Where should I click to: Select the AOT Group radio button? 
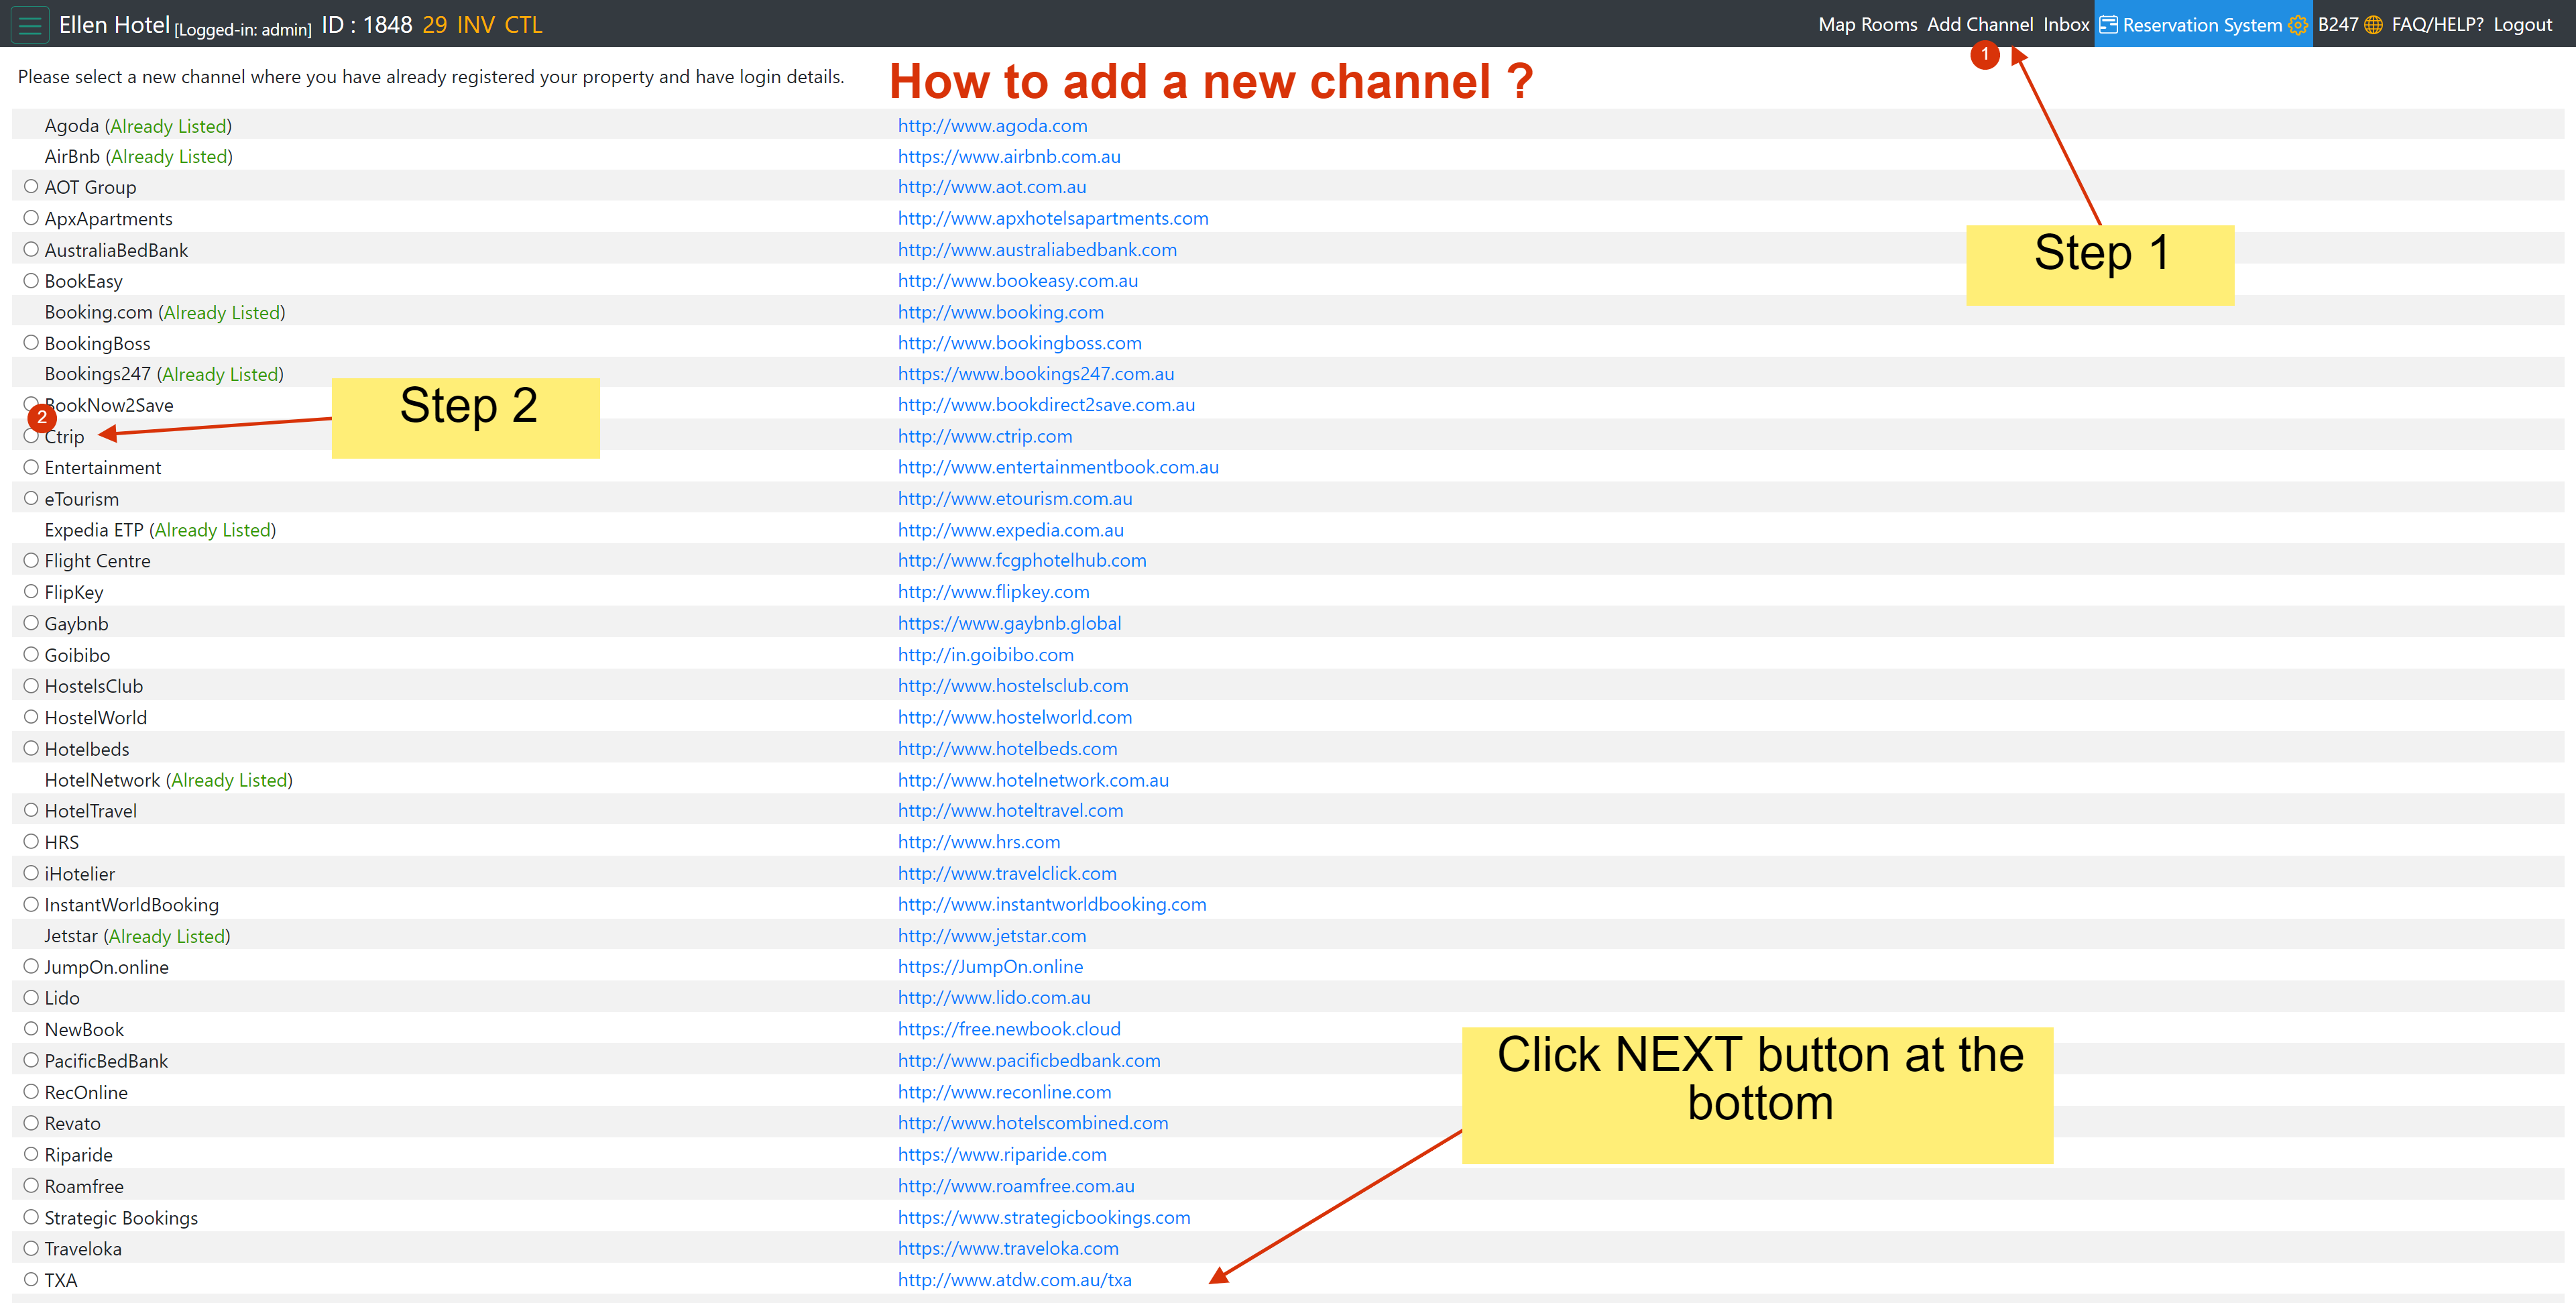pyautogui.click(x=31, y=187)
